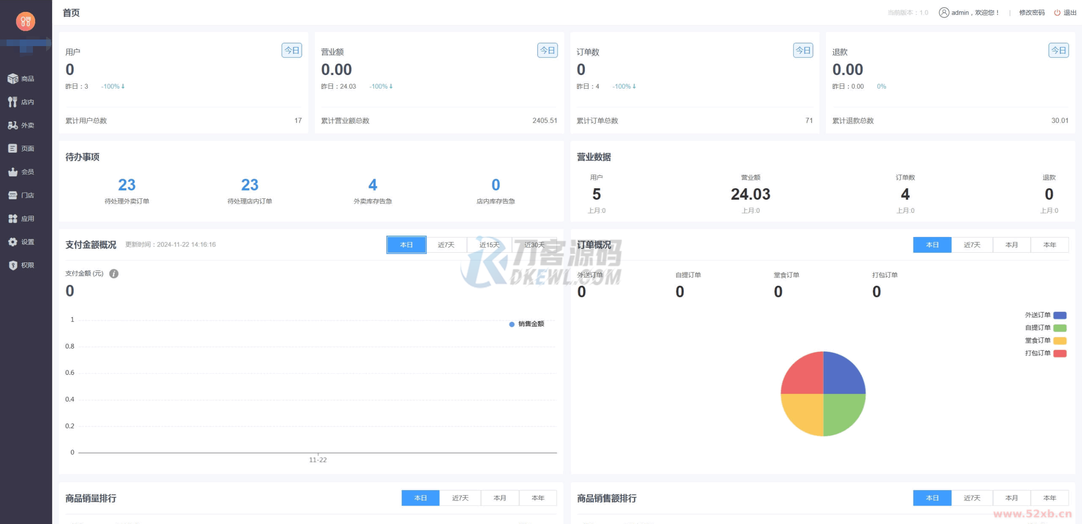1082x524 pixels.
Task: Open the 设置 gear icon
Action: tap(13, 241)
